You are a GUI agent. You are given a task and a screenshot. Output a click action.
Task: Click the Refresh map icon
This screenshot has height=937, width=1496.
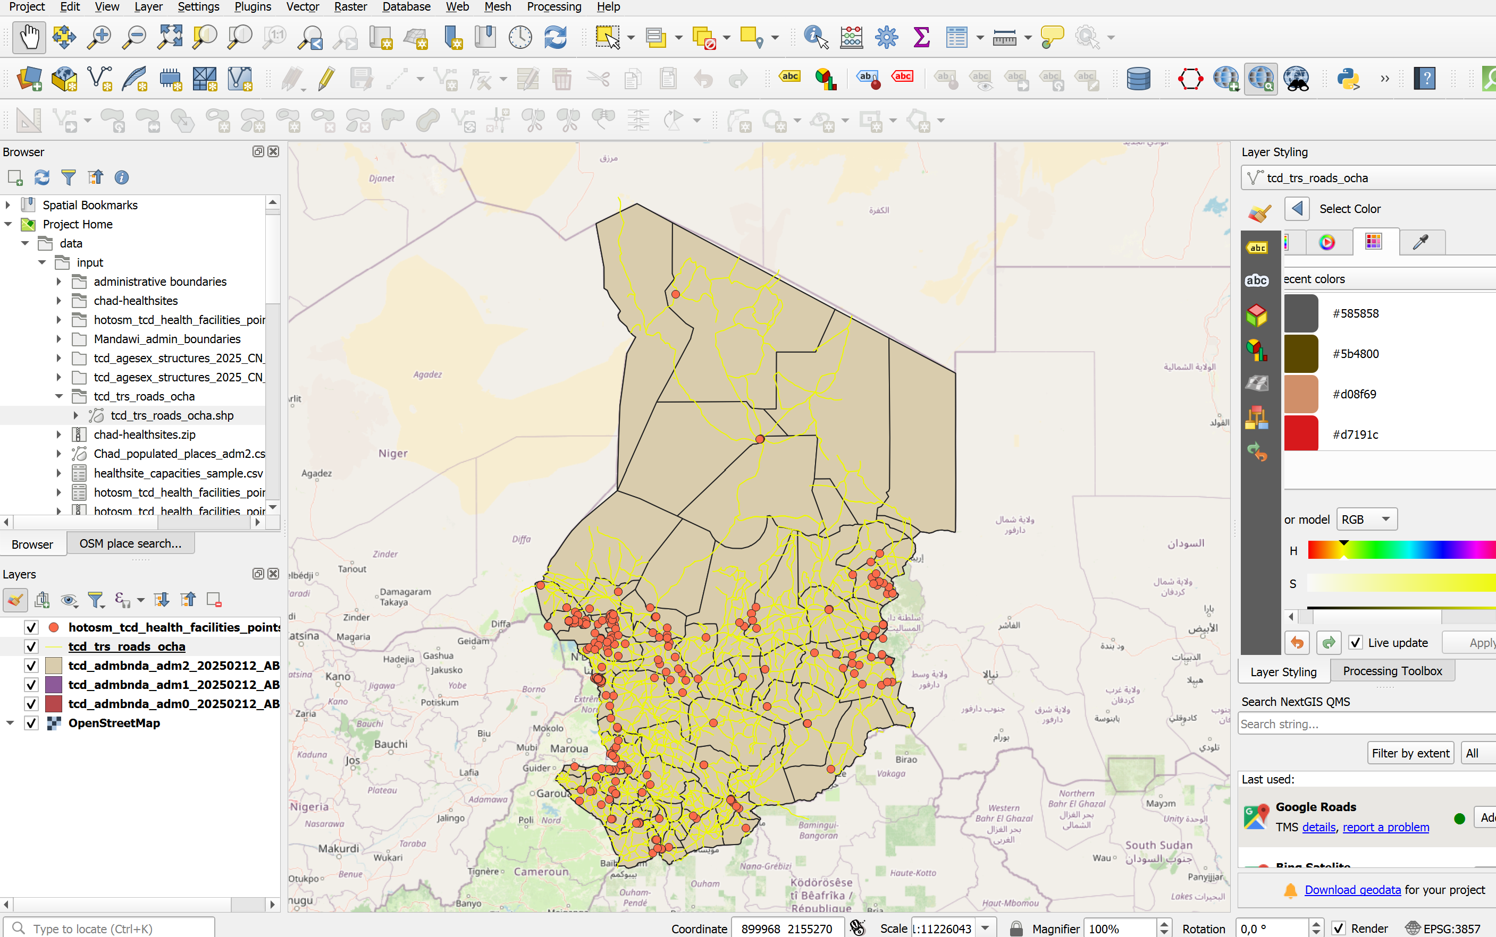pyautogui.click(x=555, y=37)
